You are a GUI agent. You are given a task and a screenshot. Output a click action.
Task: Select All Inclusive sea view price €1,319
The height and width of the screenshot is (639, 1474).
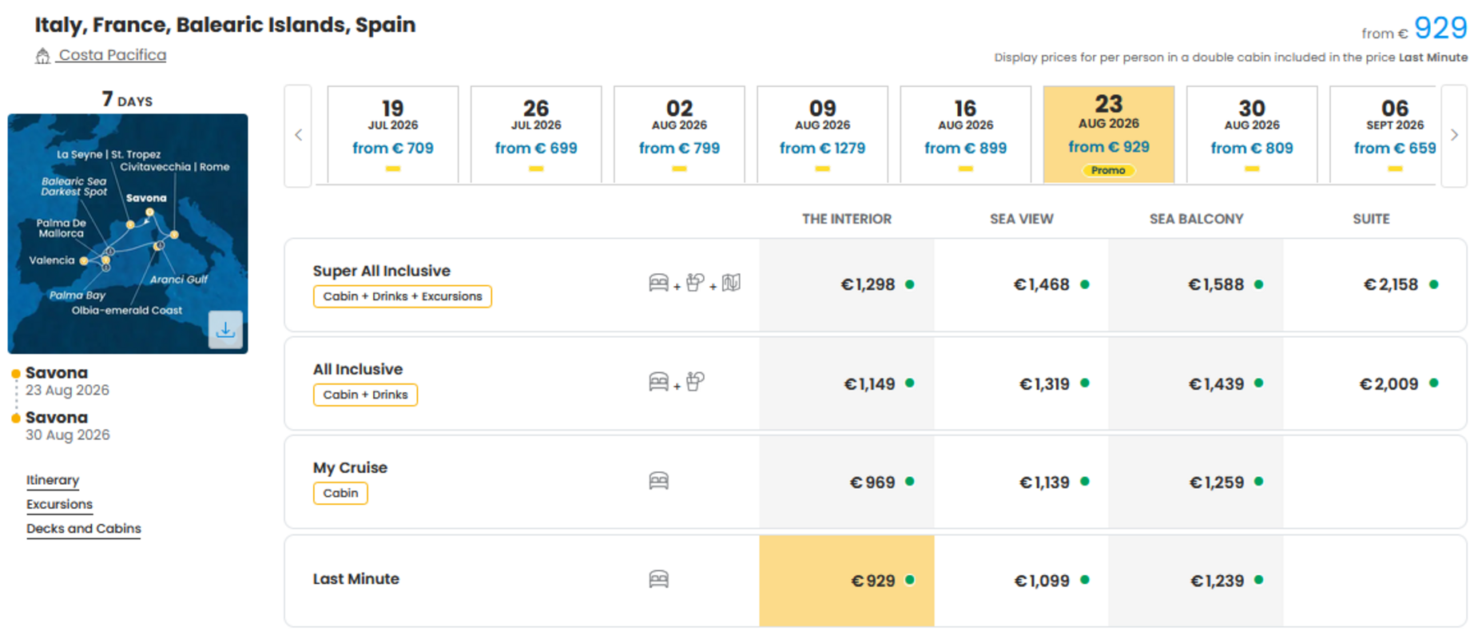click(1021, 383)
